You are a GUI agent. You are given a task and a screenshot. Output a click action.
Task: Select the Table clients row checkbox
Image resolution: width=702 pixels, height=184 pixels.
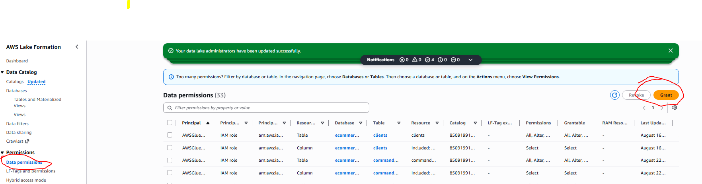(170, 135)
